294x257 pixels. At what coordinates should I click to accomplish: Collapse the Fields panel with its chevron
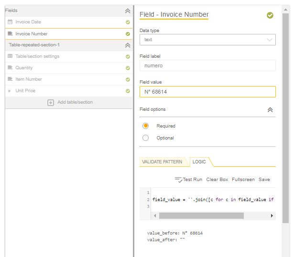coord(128,11)
